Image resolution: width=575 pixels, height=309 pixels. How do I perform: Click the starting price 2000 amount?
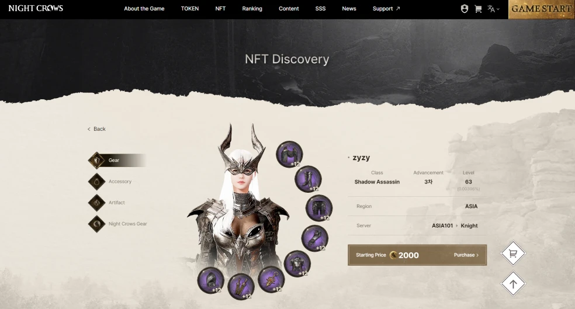coord(408,255)
